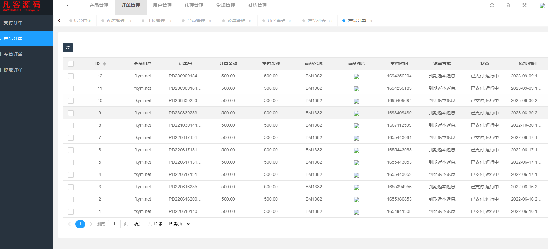Viewport: 548px width, 249px height.
Task: Check the checkbox for order ID 12
Action: (71, 76)
